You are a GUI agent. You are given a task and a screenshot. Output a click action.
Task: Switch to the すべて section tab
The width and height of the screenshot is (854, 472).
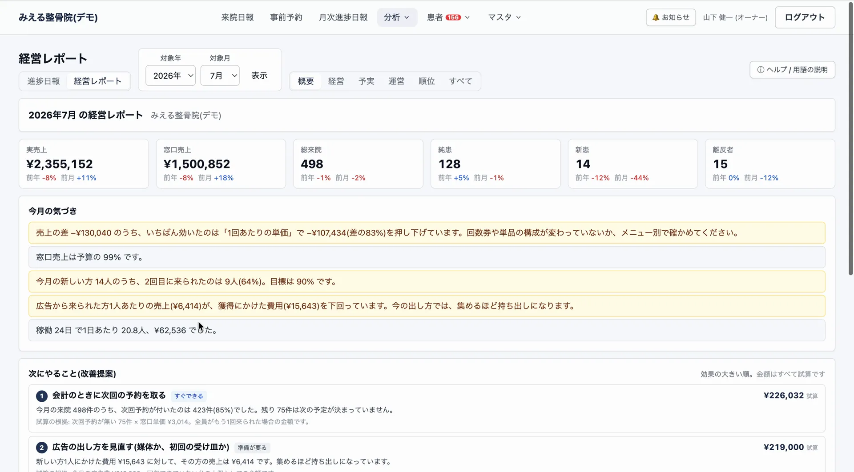460,81
